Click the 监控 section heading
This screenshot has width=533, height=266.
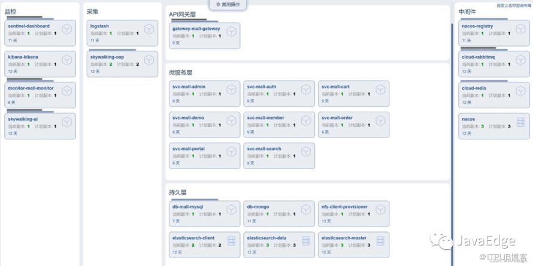(x=10, y=12)
